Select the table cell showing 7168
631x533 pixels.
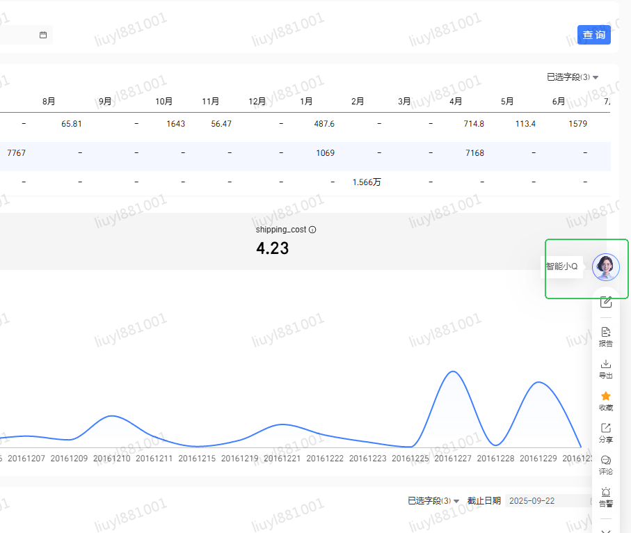(474, 153)
